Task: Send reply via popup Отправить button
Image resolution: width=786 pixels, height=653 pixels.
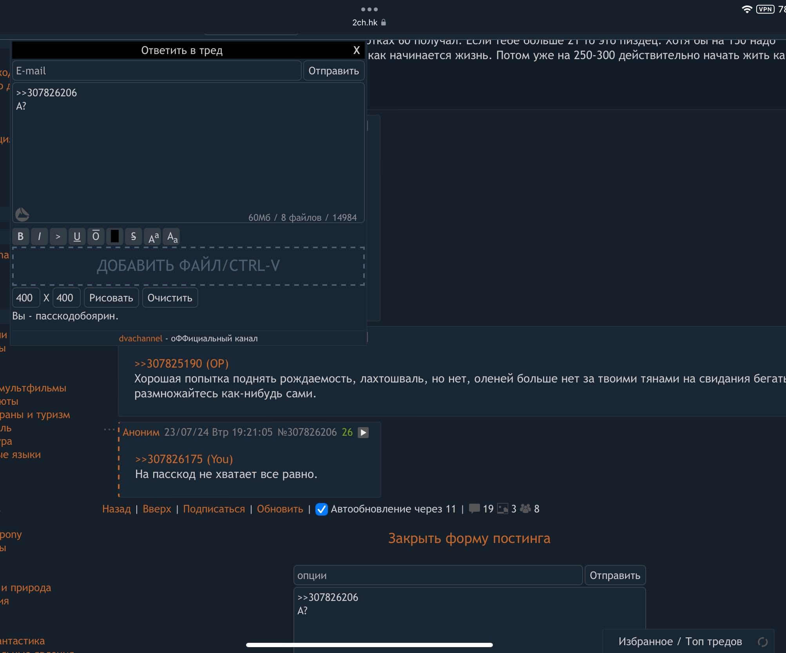Action: (x=334, y=71)
